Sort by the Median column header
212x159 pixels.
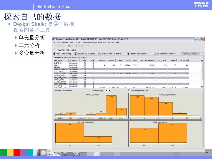coord(172,60)
